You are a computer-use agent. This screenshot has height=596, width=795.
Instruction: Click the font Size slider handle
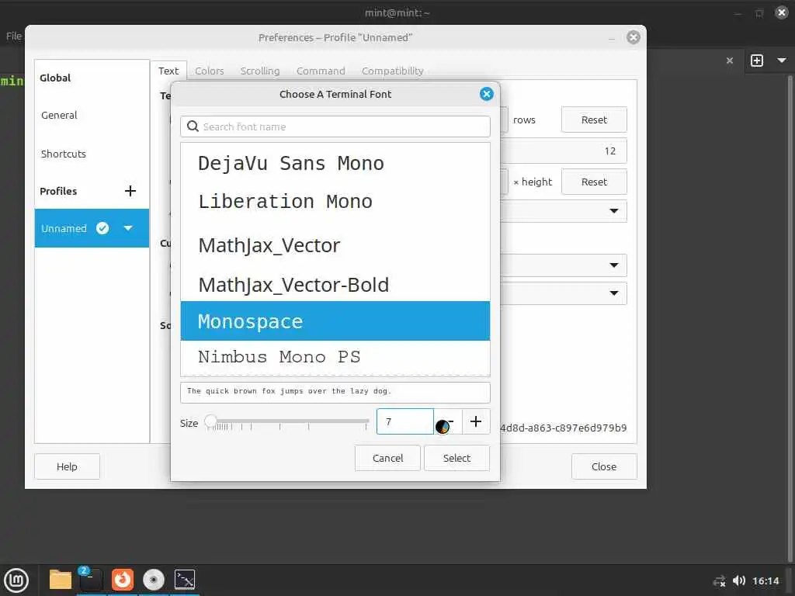click(x=210, y=421)
